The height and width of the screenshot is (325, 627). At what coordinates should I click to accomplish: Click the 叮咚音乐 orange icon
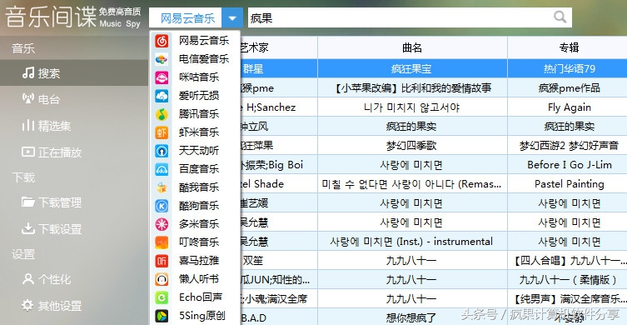point(162,242)
